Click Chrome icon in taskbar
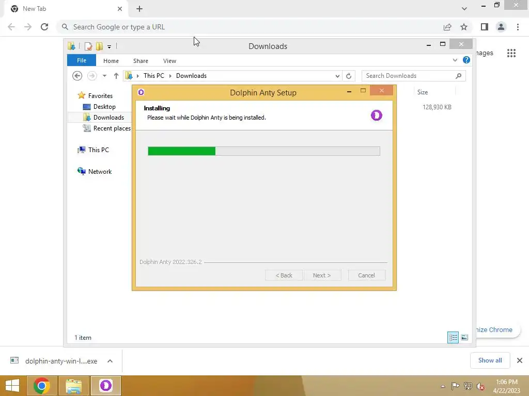The height and width of the screenshot is (396, 529). (x=41, y=386)
